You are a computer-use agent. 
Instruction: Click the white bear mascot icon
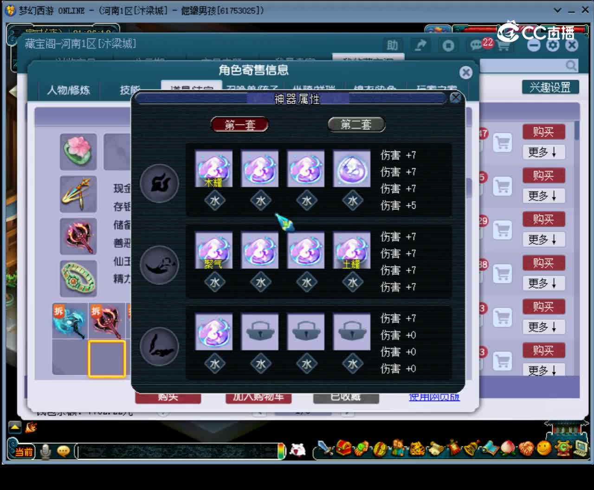[x=297, y=450]
